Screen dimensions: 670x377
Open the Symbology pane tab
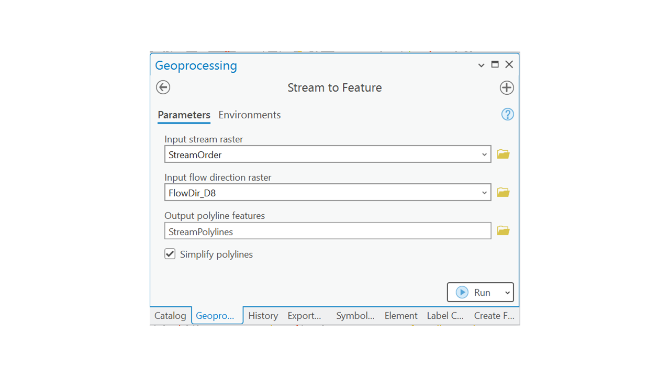[355, 316]
